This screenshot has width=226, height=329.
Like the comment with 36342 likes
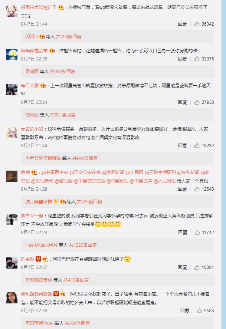(x=197, y=24)
